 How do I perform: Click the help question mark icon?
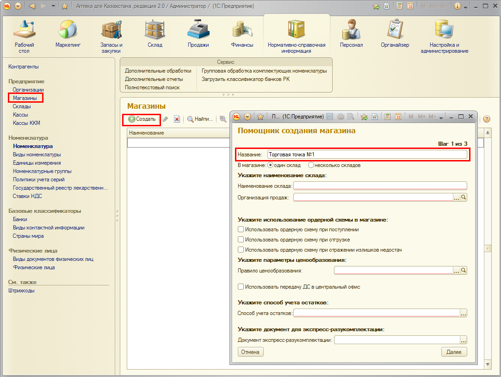coord(486,119)
